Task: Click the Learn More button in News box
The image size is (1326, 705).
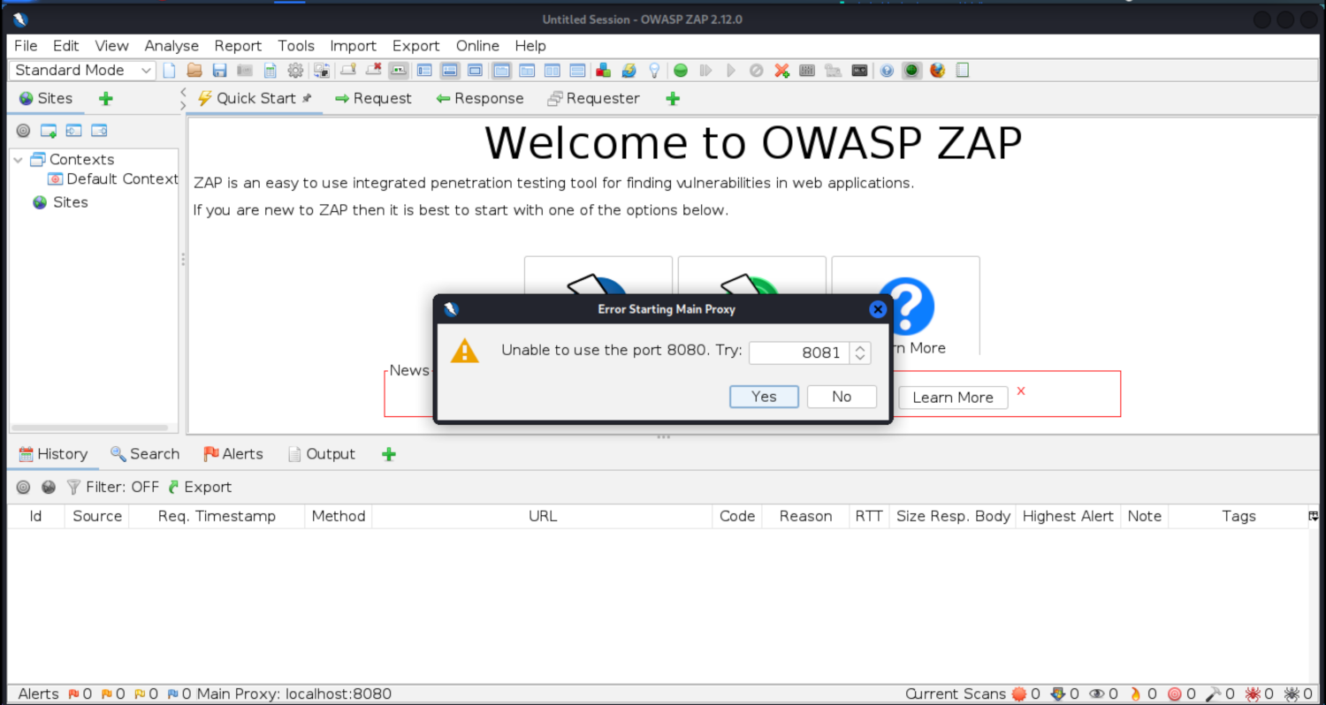Action: [953, 398]
